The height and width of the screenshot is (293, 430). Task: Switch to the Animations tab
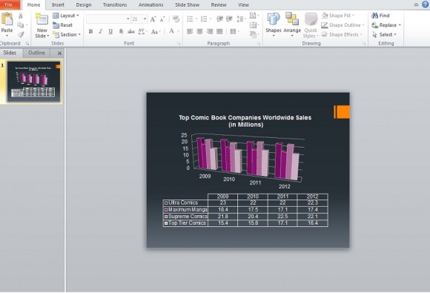point(150,5)
